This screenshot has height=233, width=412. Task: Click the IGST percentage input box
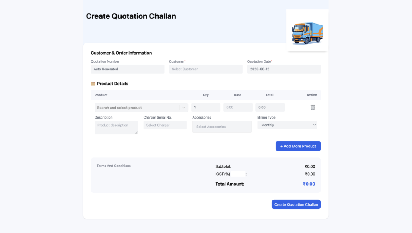(x=238, y=174)
